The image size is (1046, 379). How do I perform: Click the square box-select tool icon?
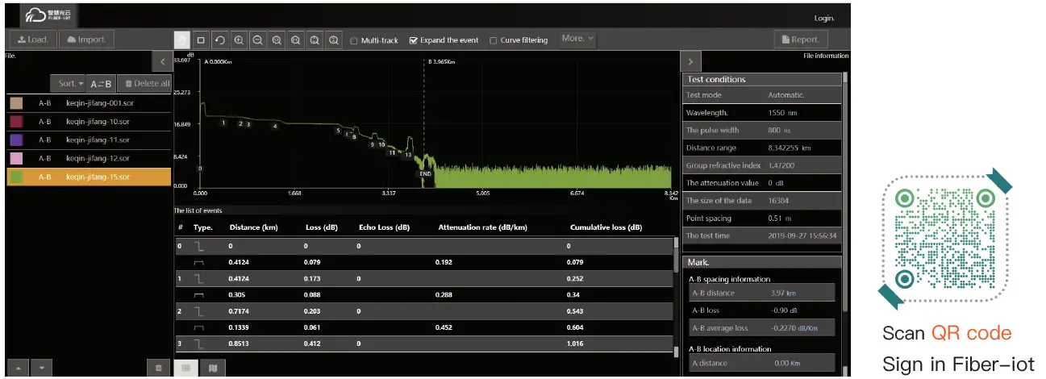pos(201,40)
